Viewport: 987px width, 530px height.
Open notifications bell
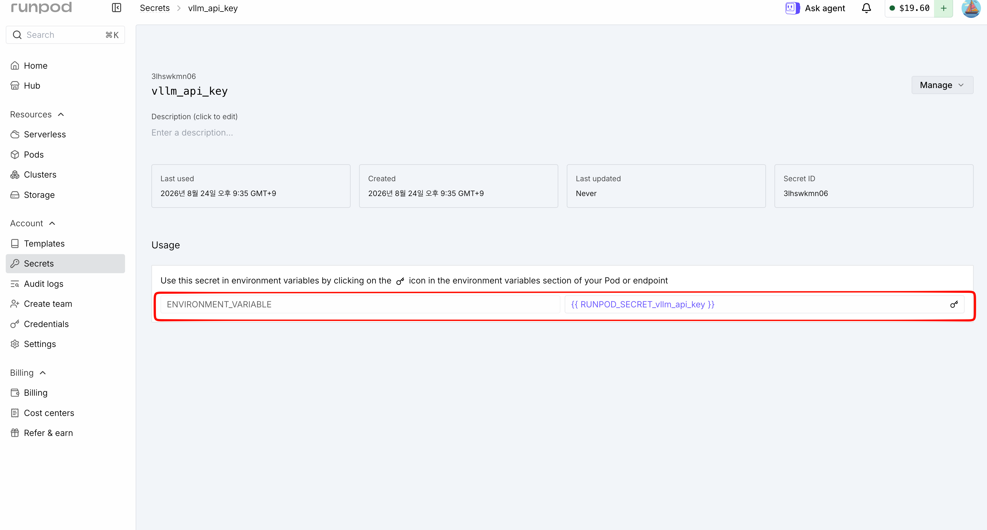coord(866,8)
